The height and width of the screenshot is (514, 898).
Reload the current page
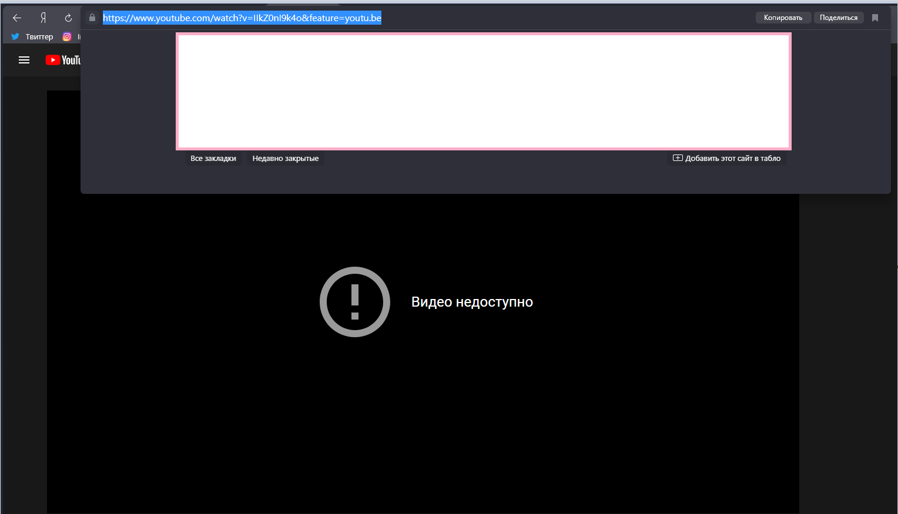click(x=68, y=18)
